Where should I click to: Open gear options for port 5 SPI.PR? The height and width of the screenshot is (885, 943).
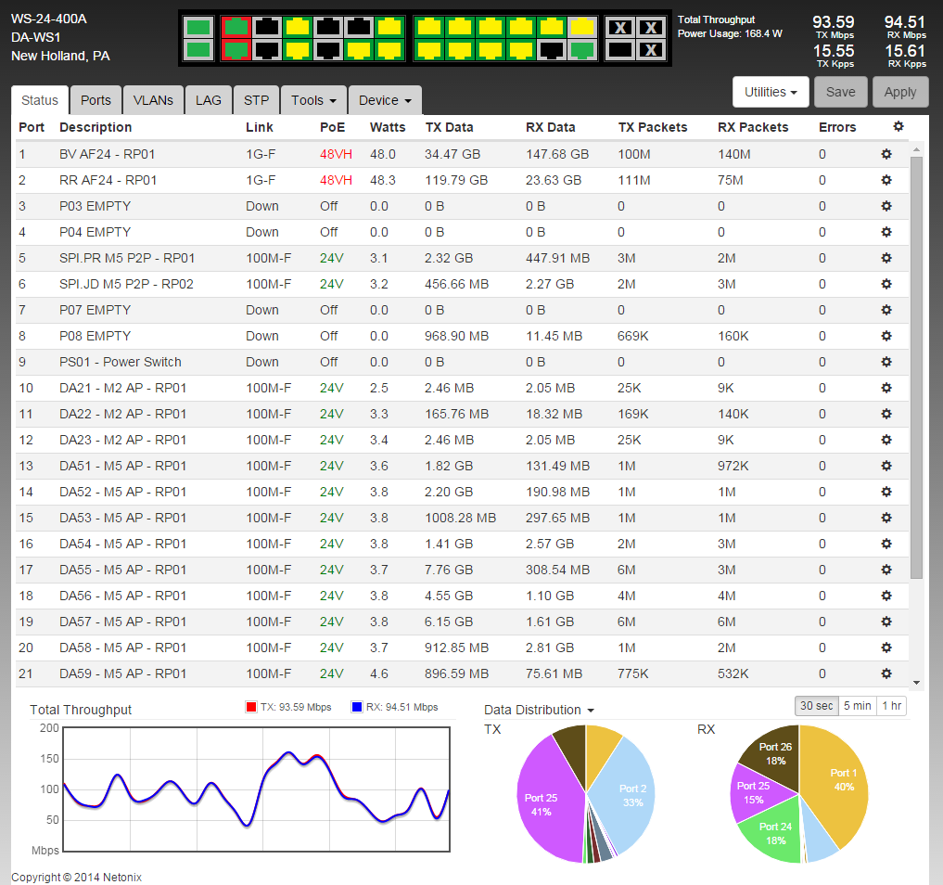[886, 258]
